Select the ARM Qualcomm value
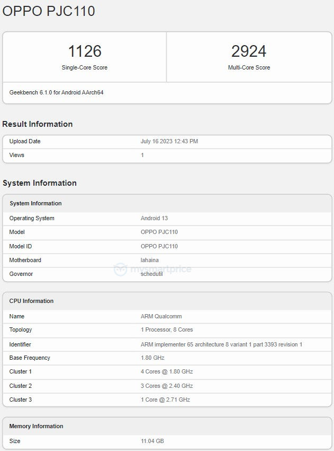The width and height of the screenshot is (334, 451). pyautogui.click(x=161, y=316)
